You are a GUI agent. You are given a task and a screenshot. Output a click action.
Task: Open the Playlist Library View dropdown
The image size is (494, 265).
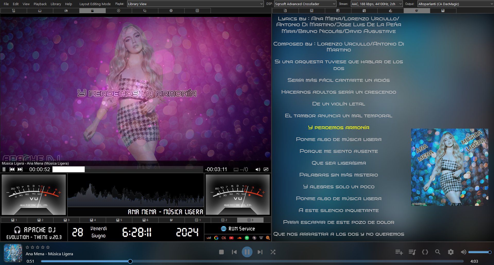pyautogui.click(x=195, y=4)
